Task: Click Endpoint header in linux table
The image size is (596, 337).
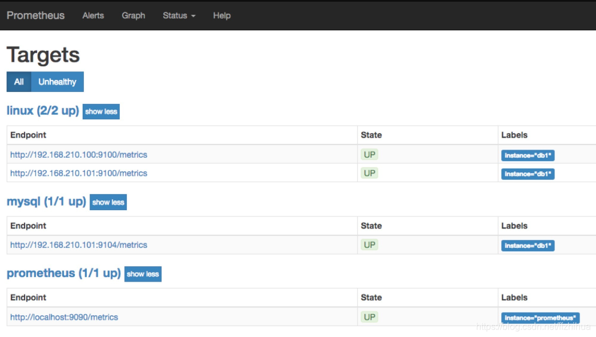Action: (x=28, y=135)
